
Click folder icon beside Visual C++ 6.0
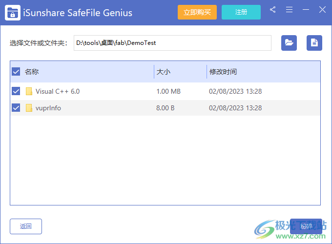click(x=29, y=91)
